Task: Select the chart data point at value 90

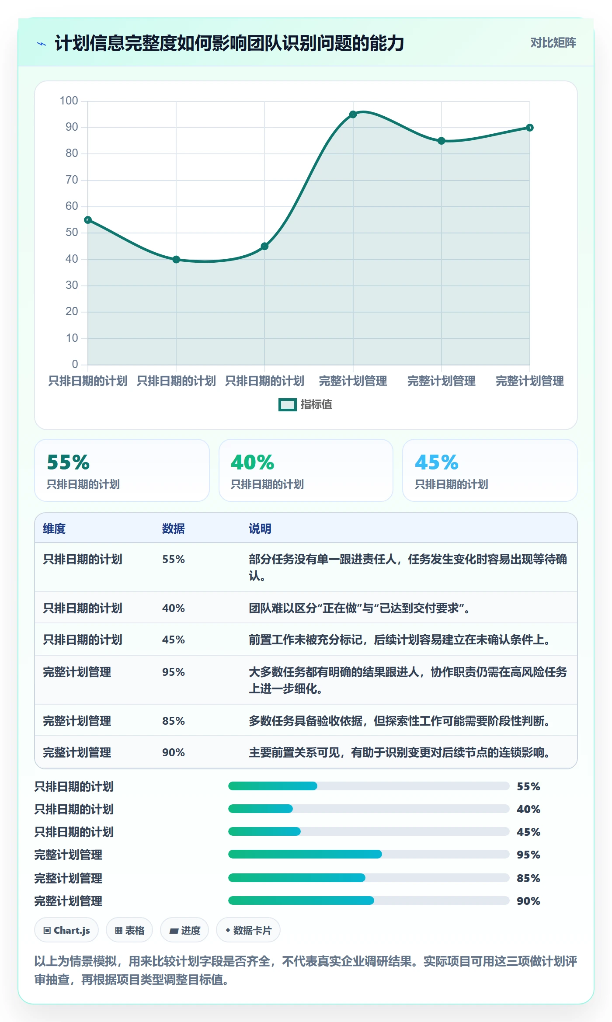Action: pos(530,128)
